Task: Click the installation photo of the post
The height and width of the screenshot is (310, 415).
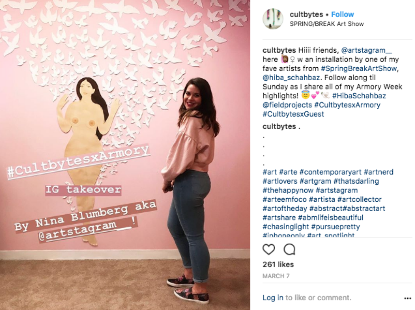Action: (125, 155)
